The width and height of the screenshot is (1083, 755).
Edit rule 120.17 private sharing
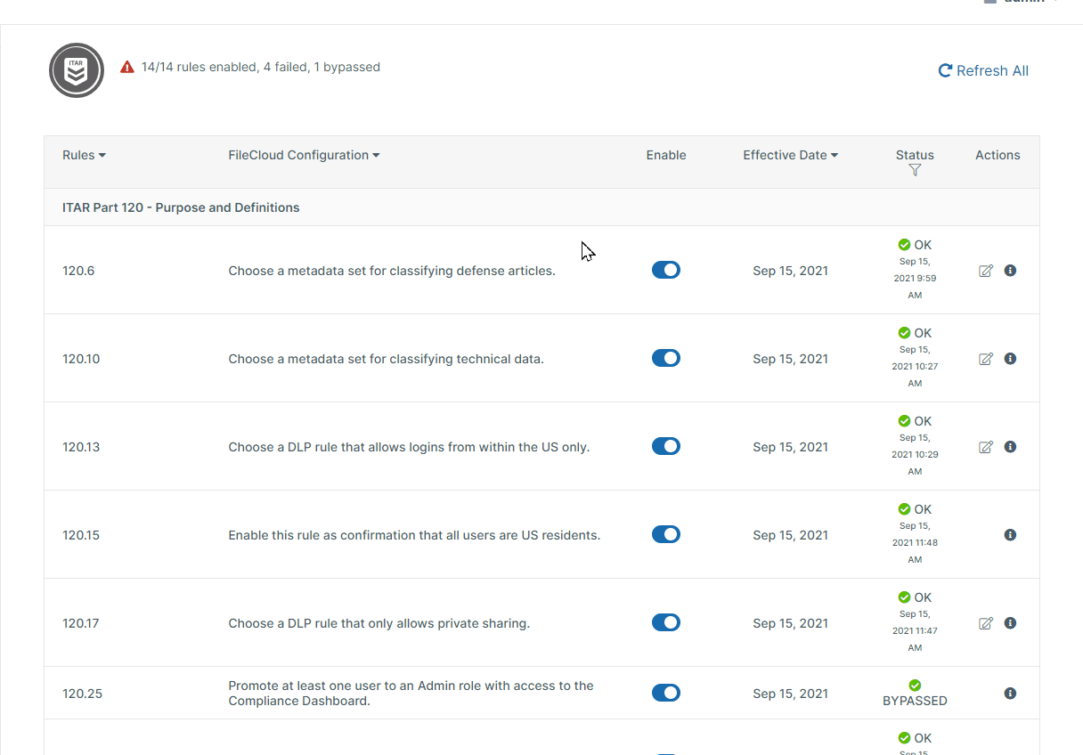(x=986, y=623)
